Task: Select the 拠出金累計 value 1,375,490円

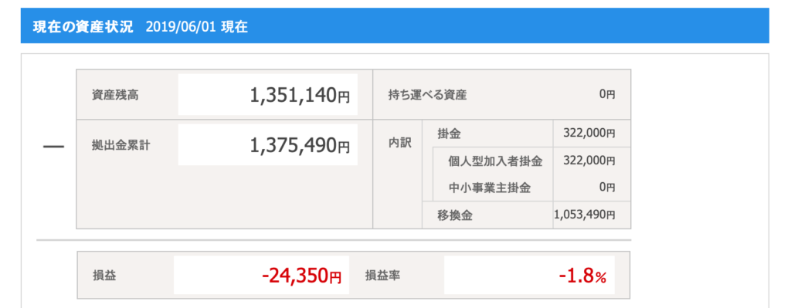Action: [300, 144]
